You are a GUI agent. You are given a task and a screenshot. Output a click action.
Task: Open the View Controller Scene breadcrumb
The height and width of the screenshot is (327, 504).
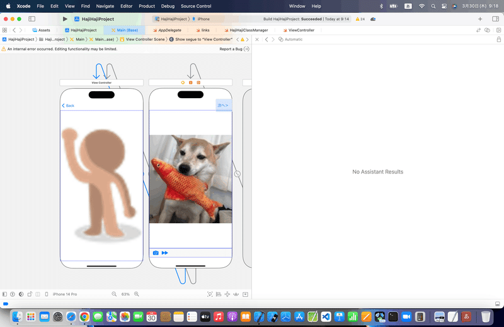[142, 40]
